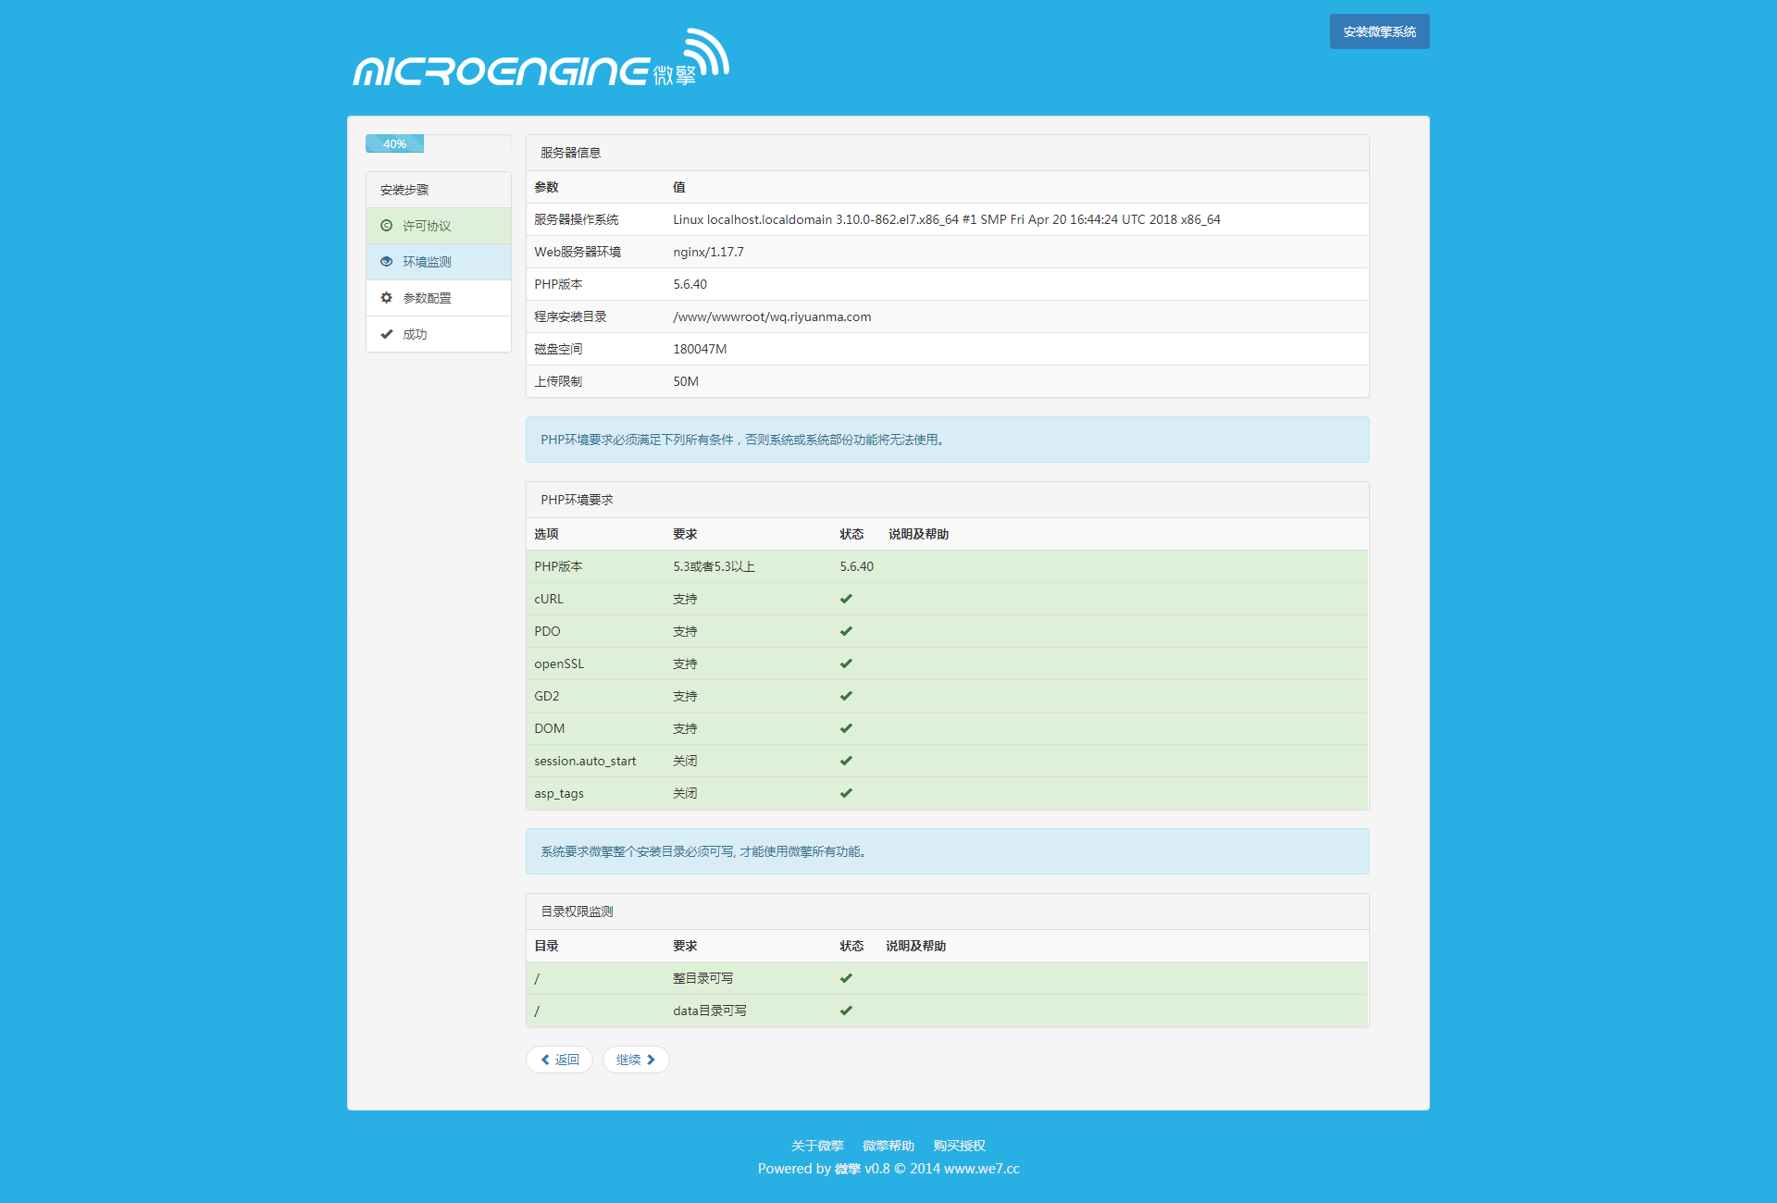Open the 关于微擎 footer link
The height and width of the screenshot is (1203, 1777).
(817, 1146)
